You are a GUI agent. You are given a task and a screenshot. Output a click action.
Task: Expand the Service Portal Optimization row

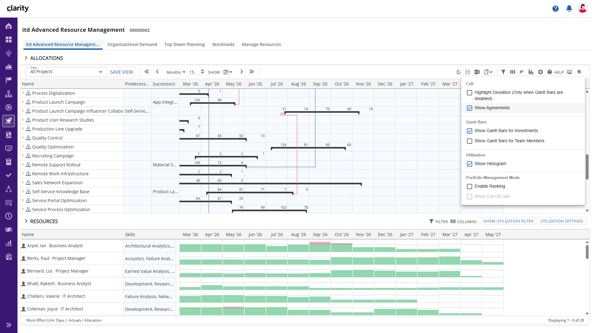(x=23, y=200)
